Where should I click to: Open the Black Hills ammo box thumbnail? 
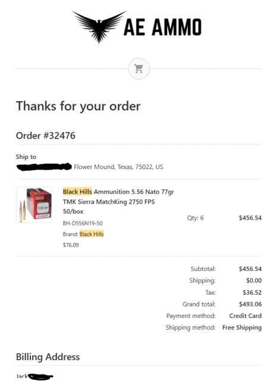(x=34, y=205)
